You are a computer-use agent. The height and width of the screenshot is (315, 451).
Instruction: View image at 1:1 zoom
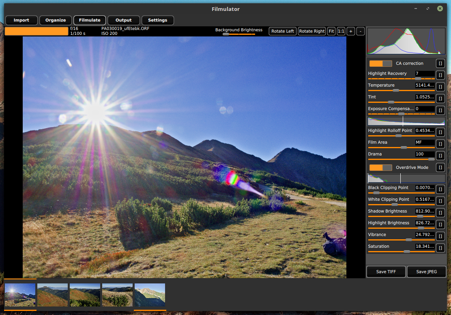click(x=341, y=31)
